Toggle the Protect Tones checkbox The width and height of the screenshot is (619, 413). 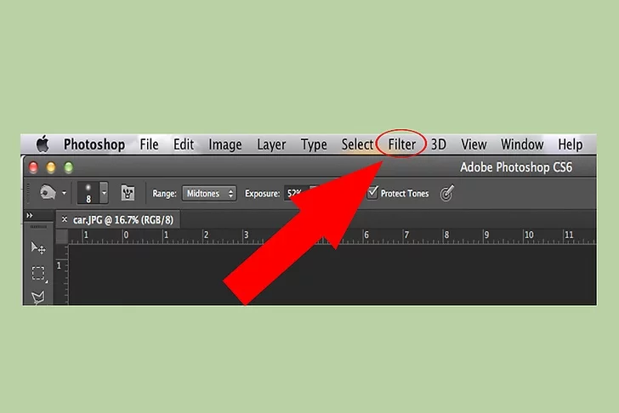(372, 193)
